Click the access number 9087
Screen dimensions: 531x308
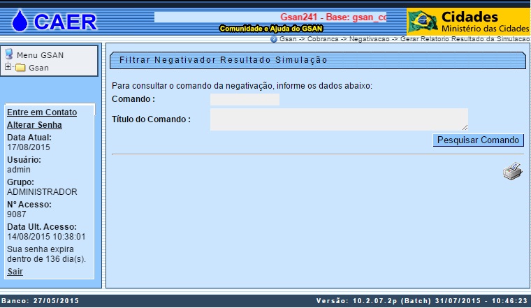17,214
